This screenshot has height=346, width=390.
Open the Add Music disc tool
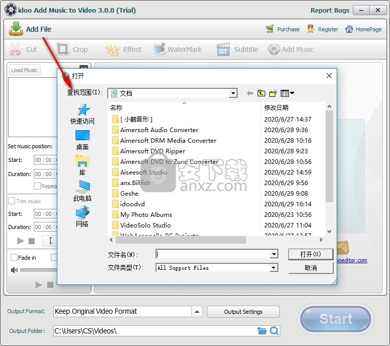pyautogui.click(x=274, y=49)
